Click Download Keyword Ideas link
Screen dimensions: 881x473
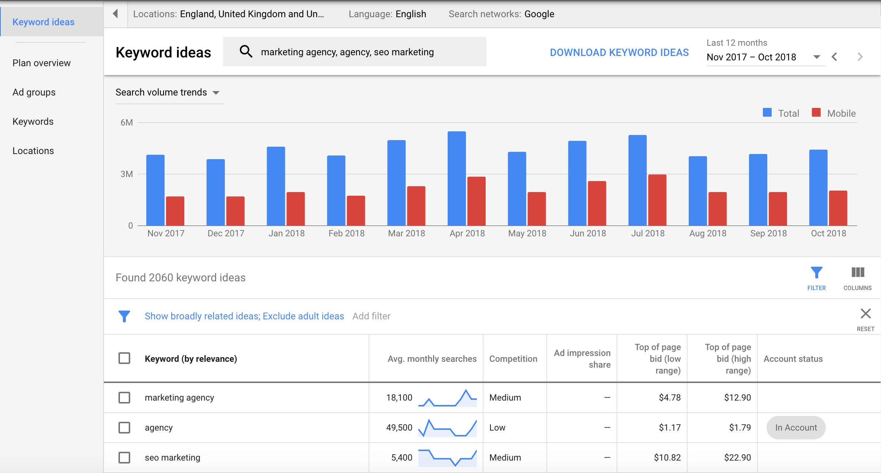point(620,51)
